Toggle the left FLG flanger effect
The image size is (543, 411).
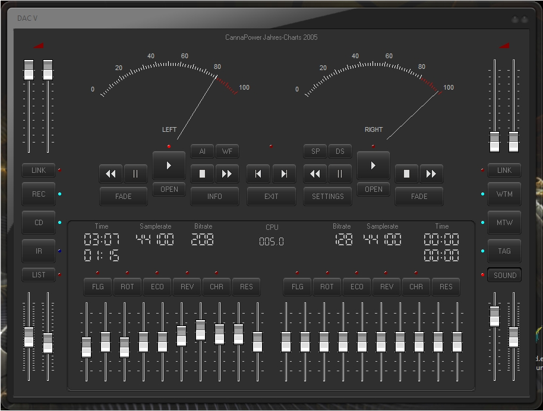coord(98,287)
